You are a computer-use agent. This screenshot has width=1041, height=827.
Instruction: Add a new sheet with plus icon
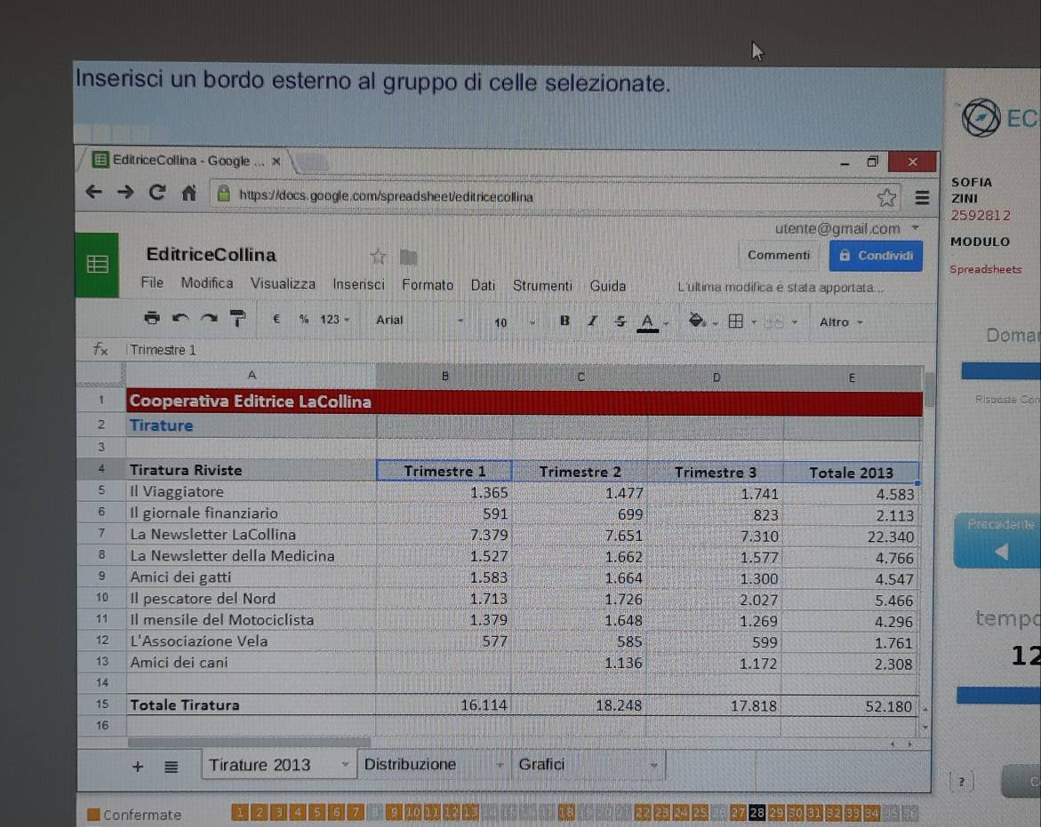coord(138,767)
